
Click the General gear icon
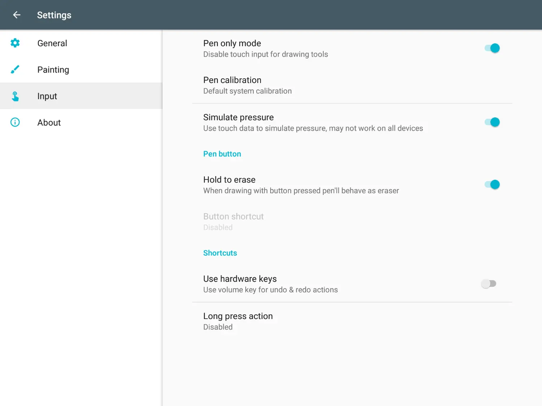(x=15, y=43)
